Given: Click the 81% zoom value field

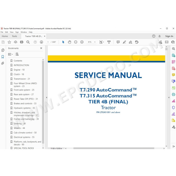Looking at the screenshot, I should tap(90, 42).
